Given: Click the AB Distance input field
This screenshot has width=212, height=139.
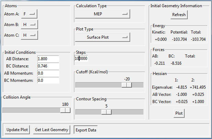Looking at the screenshot, I should click(48, 59).
